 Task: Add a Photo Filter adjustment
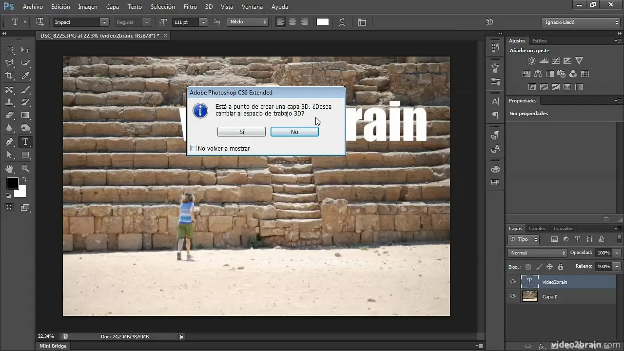(561, 74)
